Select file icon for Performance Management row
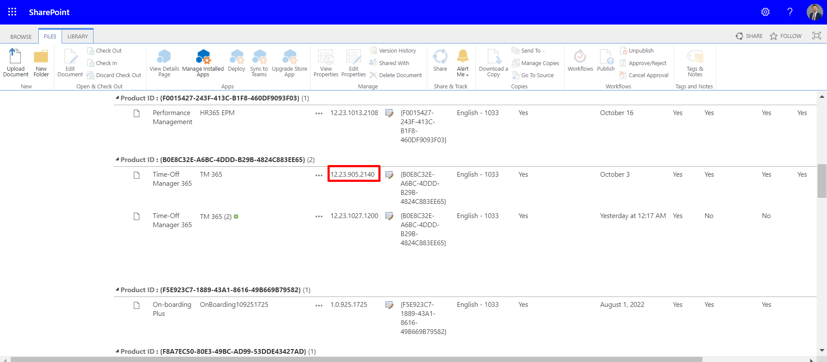The height and width of the screenshot is (362, 827). tap(137, 113)
